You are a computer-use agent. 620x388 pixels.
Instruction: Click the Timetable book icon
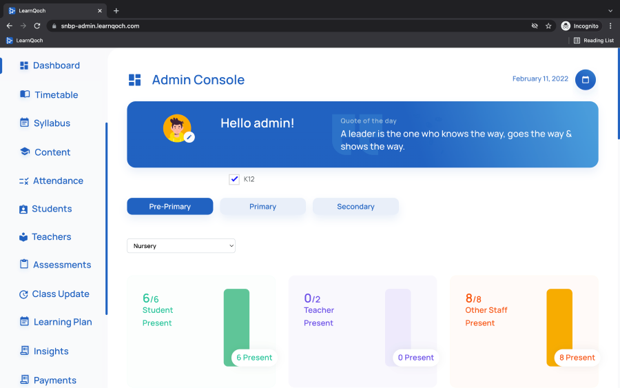coord(25,94)
